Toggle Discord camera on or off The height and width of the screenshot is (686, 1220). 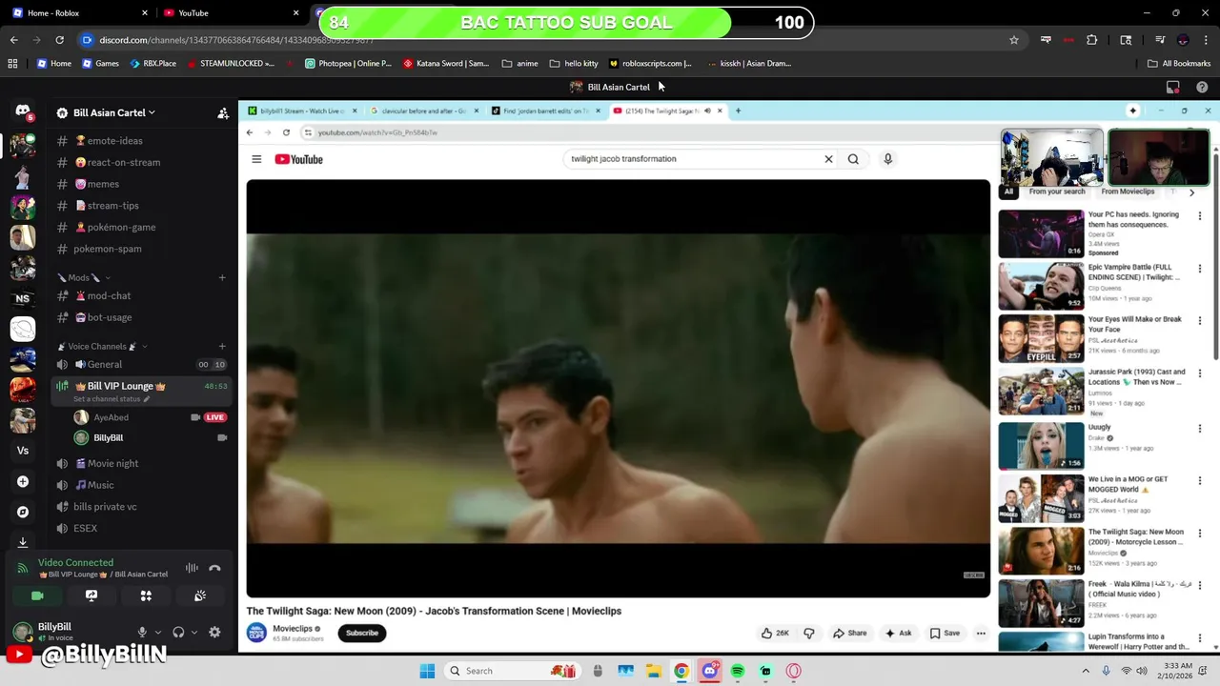37,595
